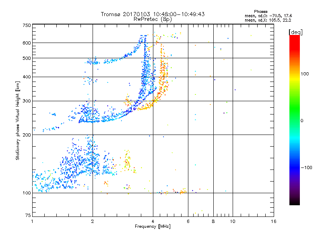
Task: Click the y-axis tick label "750"
Action: tap(27, 25)
